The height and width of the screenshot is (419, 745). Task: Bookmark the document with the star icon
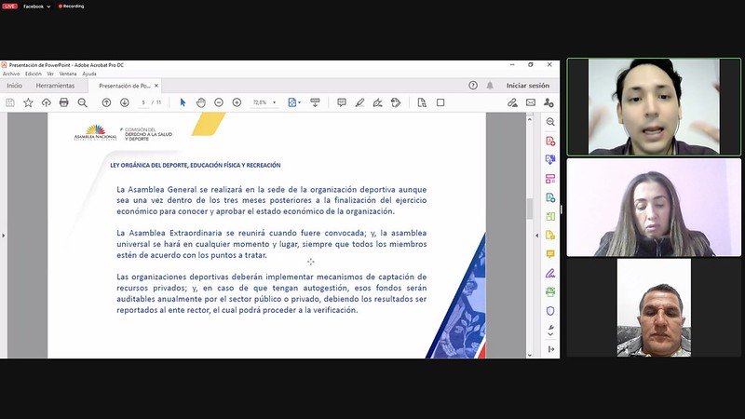click(x=28, y=102)
